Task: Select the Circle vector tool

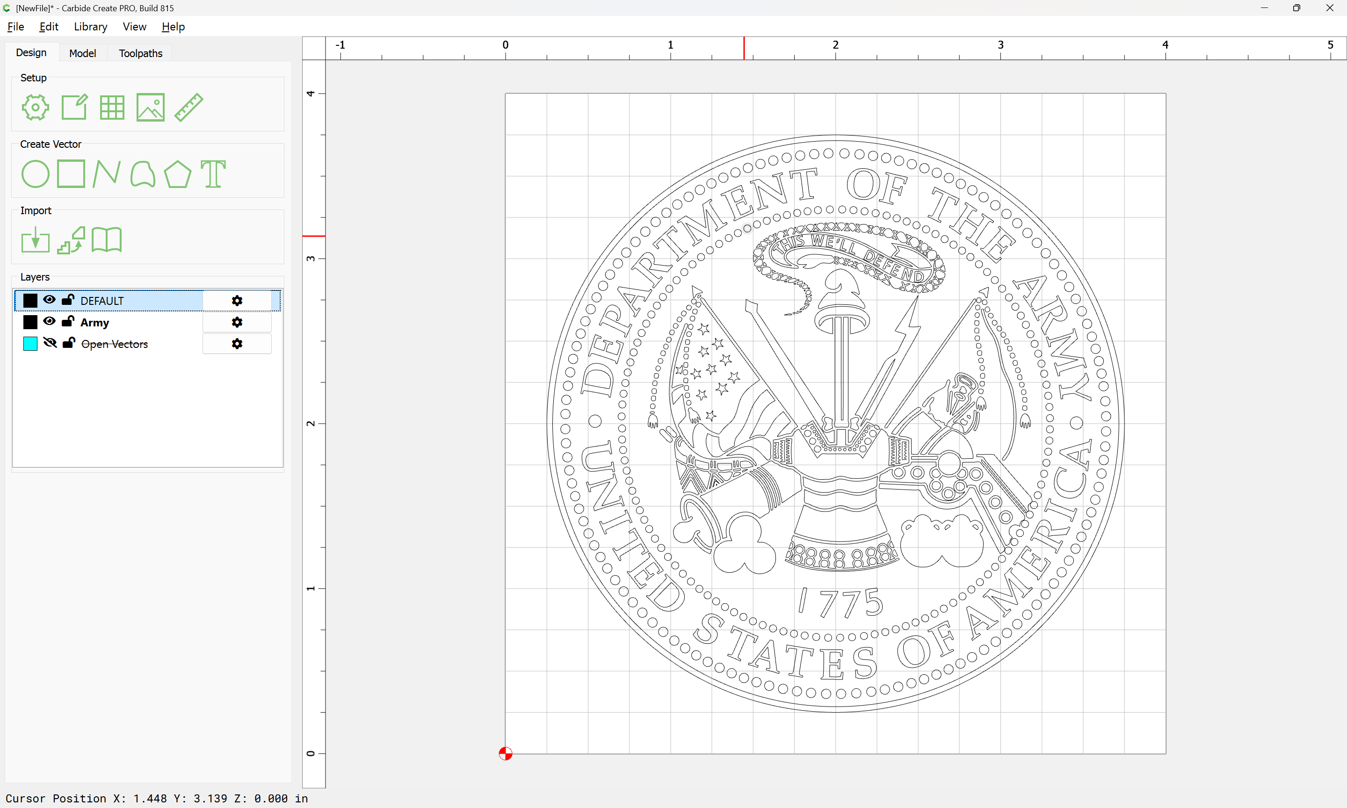Action: pyautogui.click(x=36, y=174)
